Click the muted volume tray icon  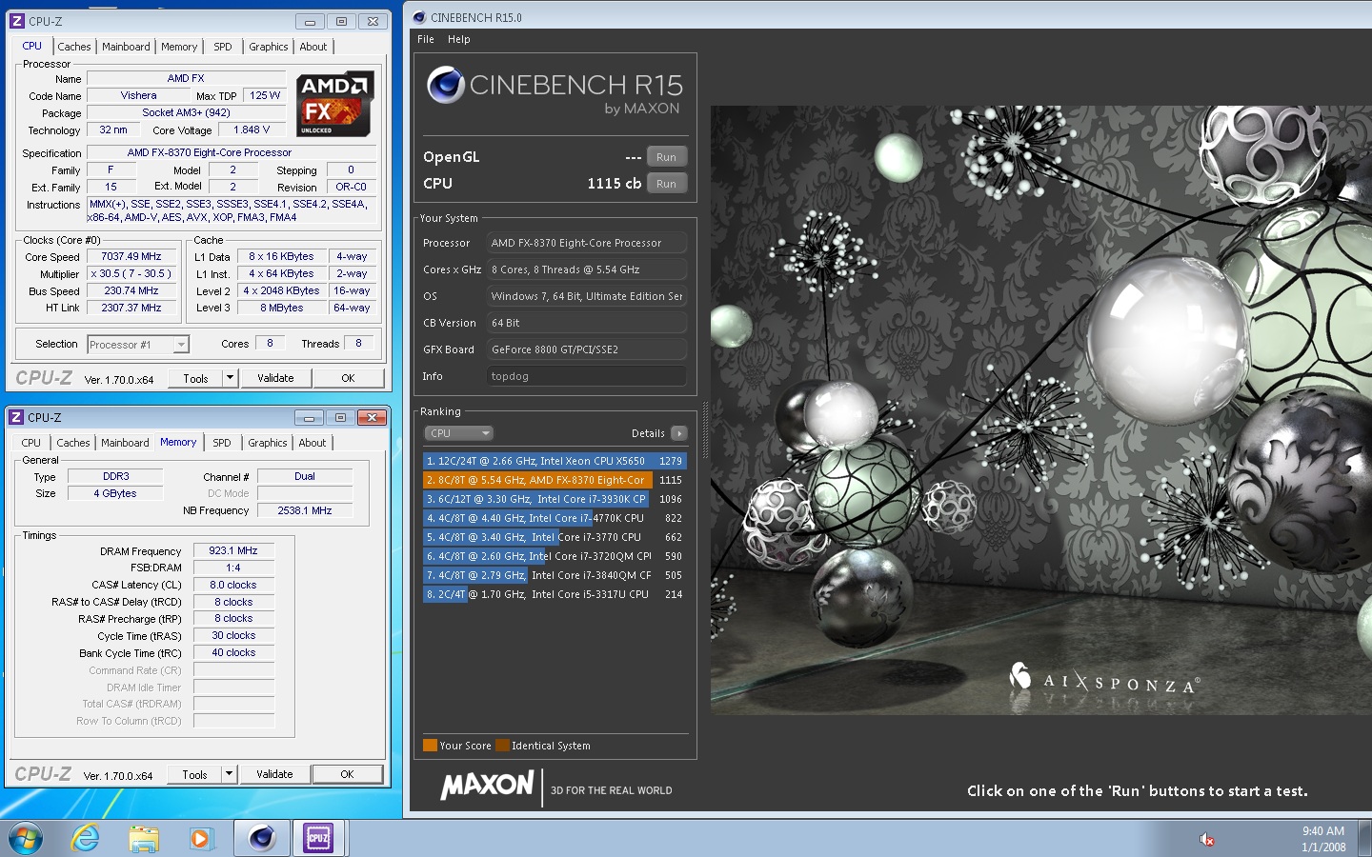(x=1206, y=839)
